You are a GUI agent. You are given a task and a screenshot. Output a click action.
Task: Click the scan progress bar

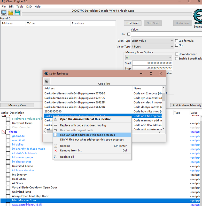[107, 14]
